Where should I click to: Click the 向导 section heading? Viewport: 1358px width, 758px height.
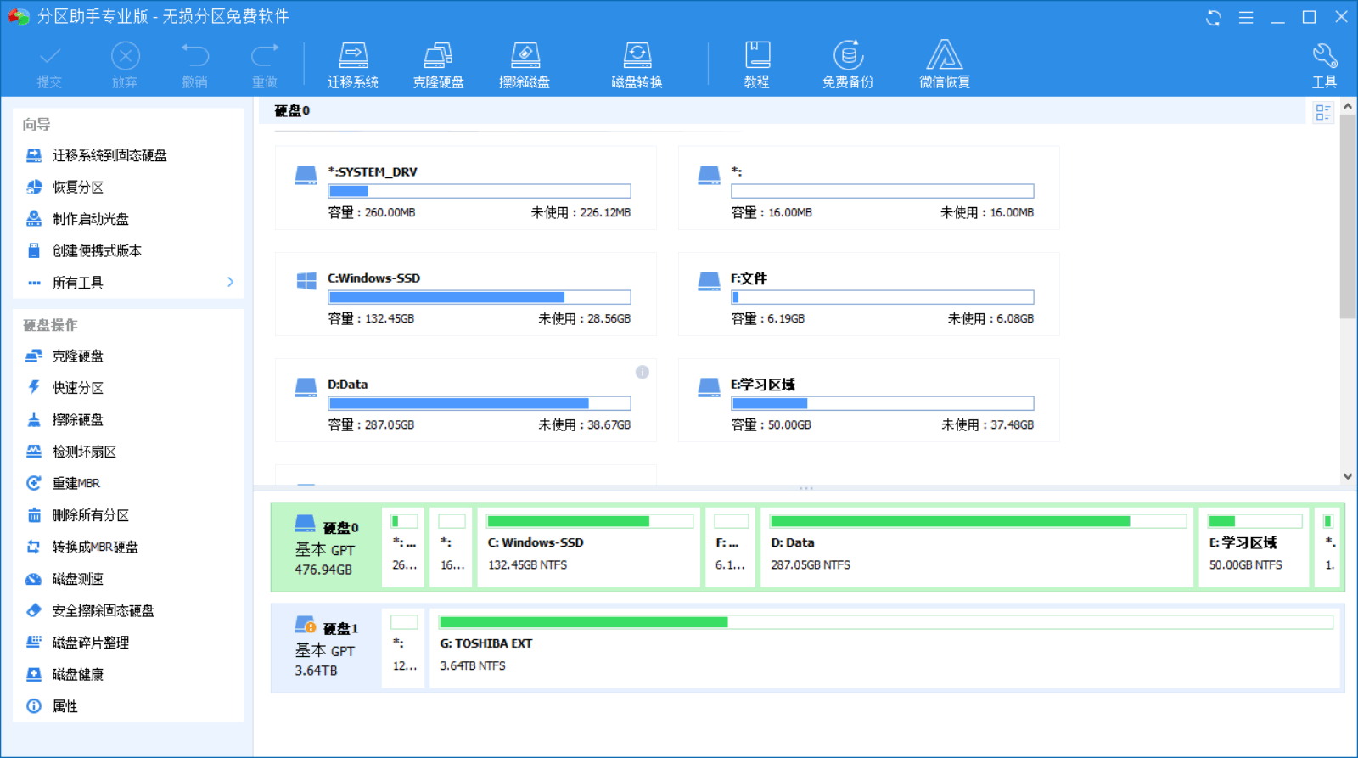(36, 124)
